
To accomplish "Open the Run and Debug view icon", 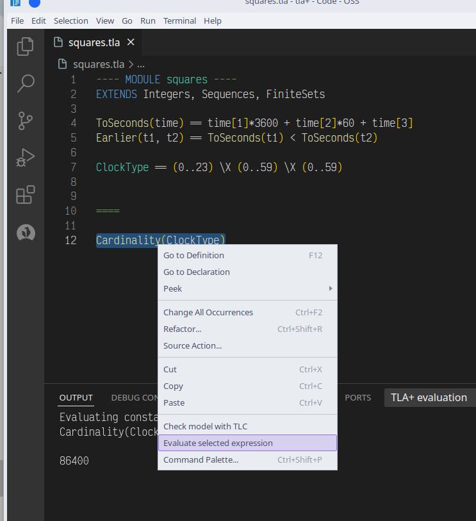I will 26,158.
